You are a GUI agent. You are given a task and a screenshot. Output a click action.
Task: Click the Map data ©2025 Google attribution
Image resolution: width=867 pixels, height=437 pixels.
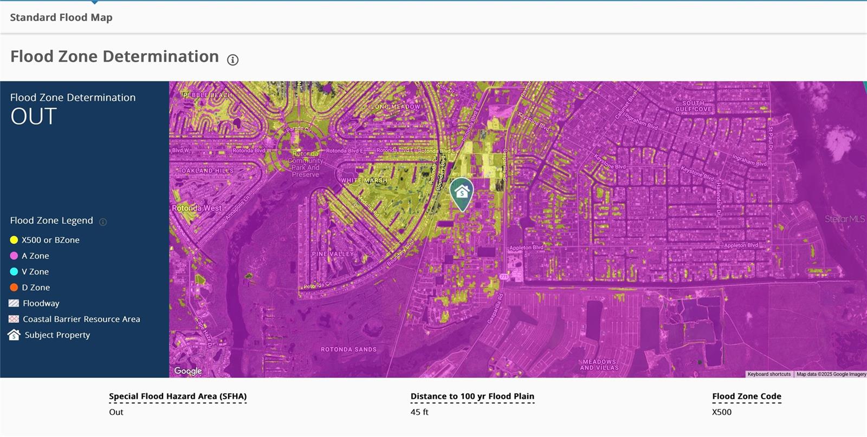coord(831,374)
